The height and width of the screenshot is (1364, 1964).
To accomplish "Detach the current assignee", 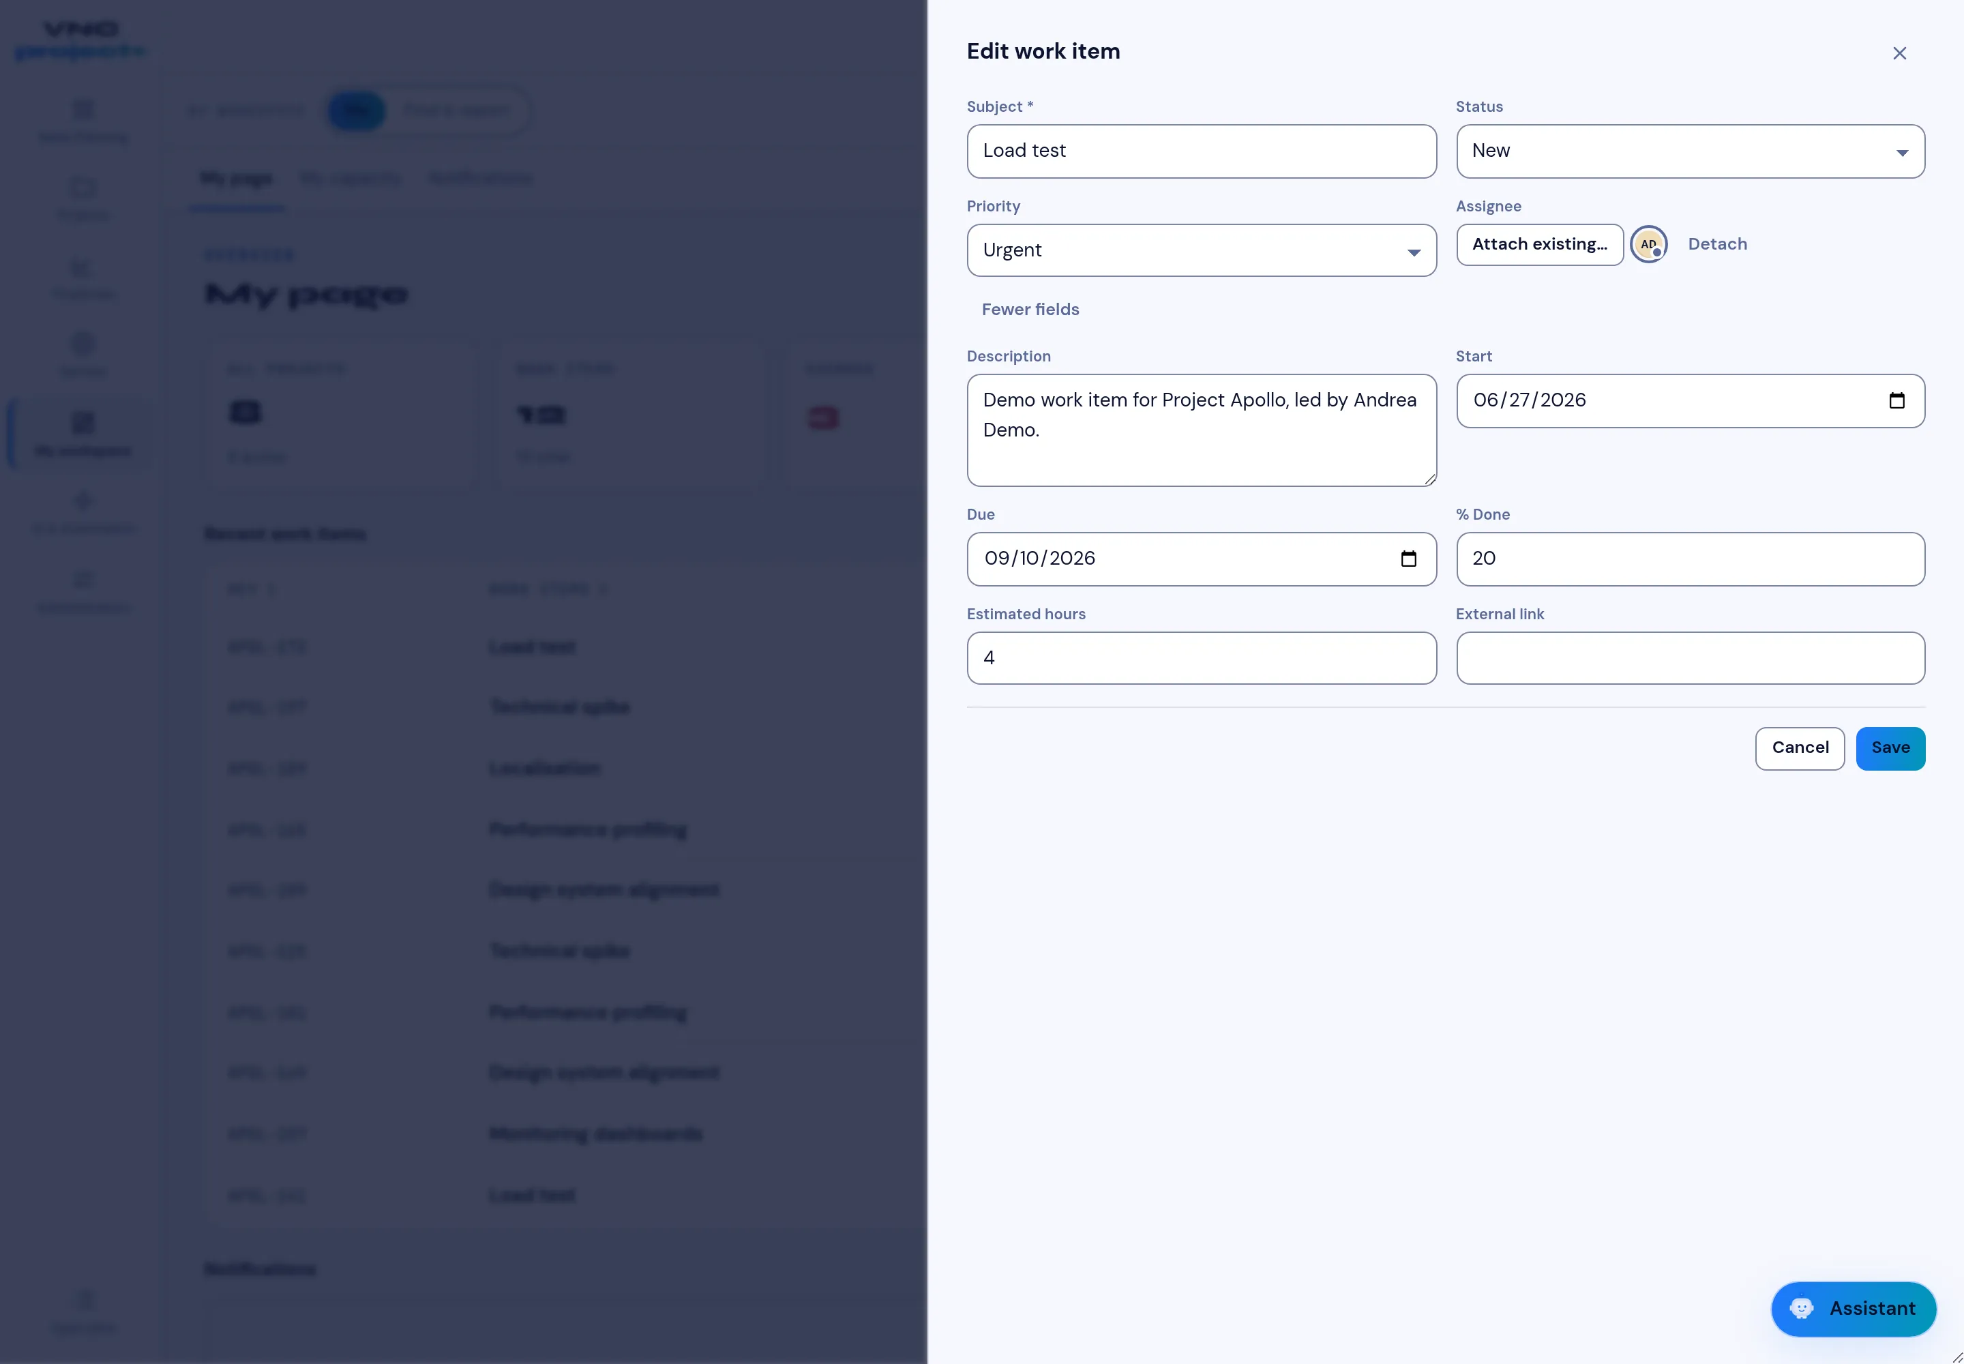I will [1717, 244].
